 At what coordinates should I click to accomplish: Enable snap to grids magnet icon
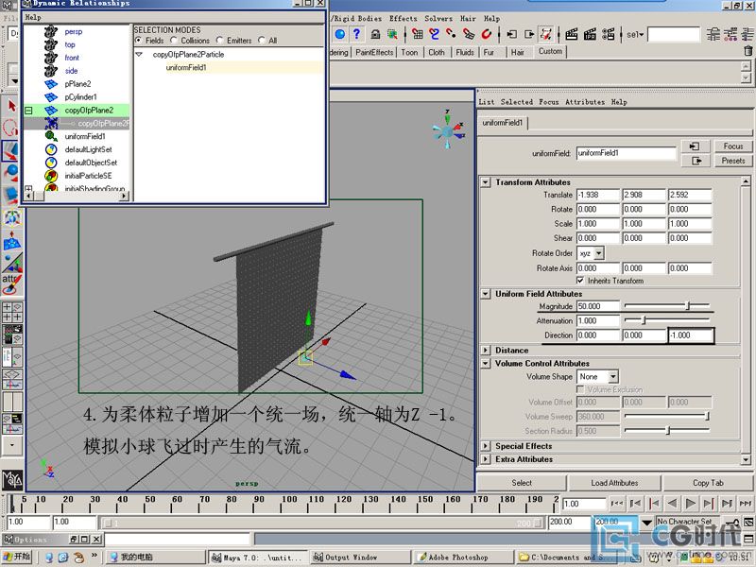(418, 34)
